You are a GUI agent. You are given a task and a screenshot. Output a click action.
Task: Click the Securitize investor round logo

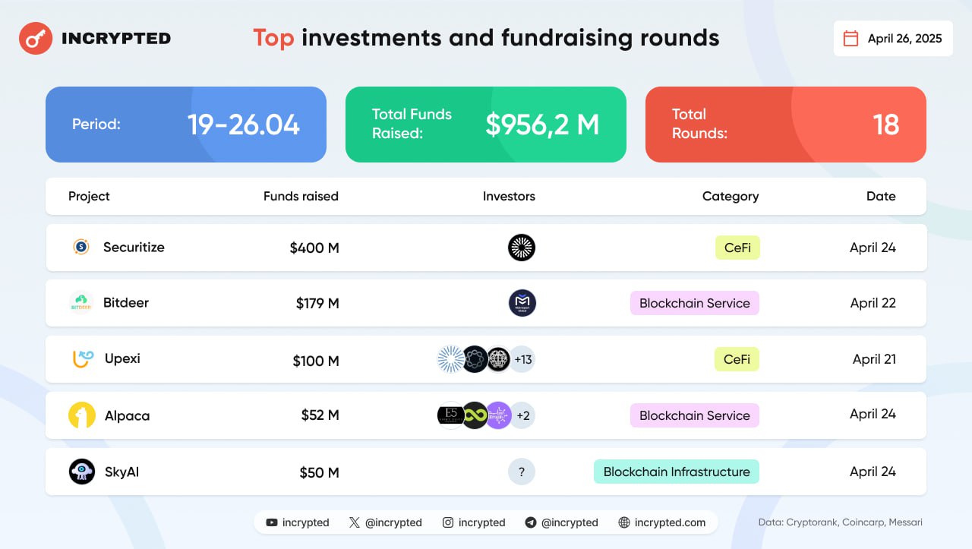point(522,248)
